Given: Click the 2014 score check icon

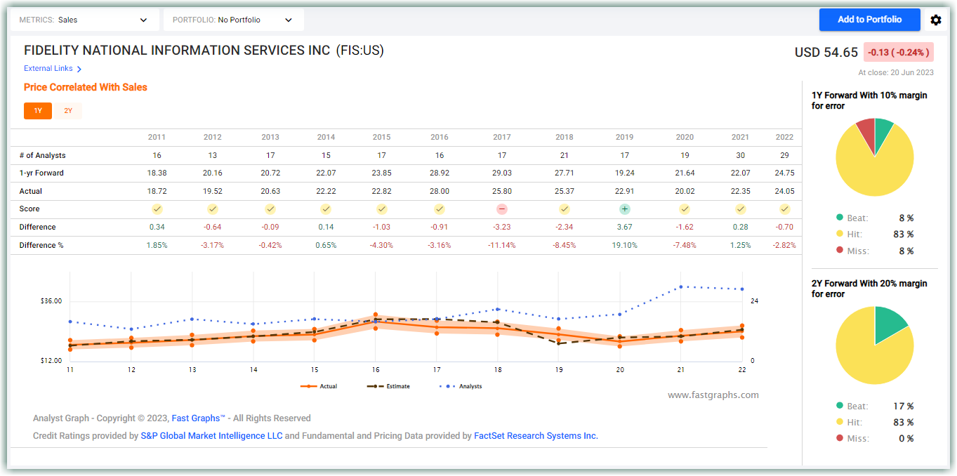Looking at the screenshot, I should pos(326,209).
